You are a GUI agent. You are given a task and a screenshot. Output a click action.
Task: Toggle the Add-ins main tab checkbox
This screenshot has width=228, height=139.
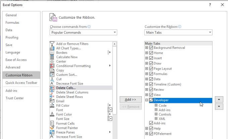coord(151,123)
